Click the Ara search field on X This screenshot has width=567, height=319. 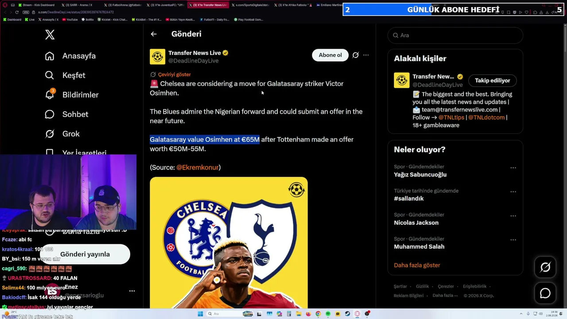455,35
